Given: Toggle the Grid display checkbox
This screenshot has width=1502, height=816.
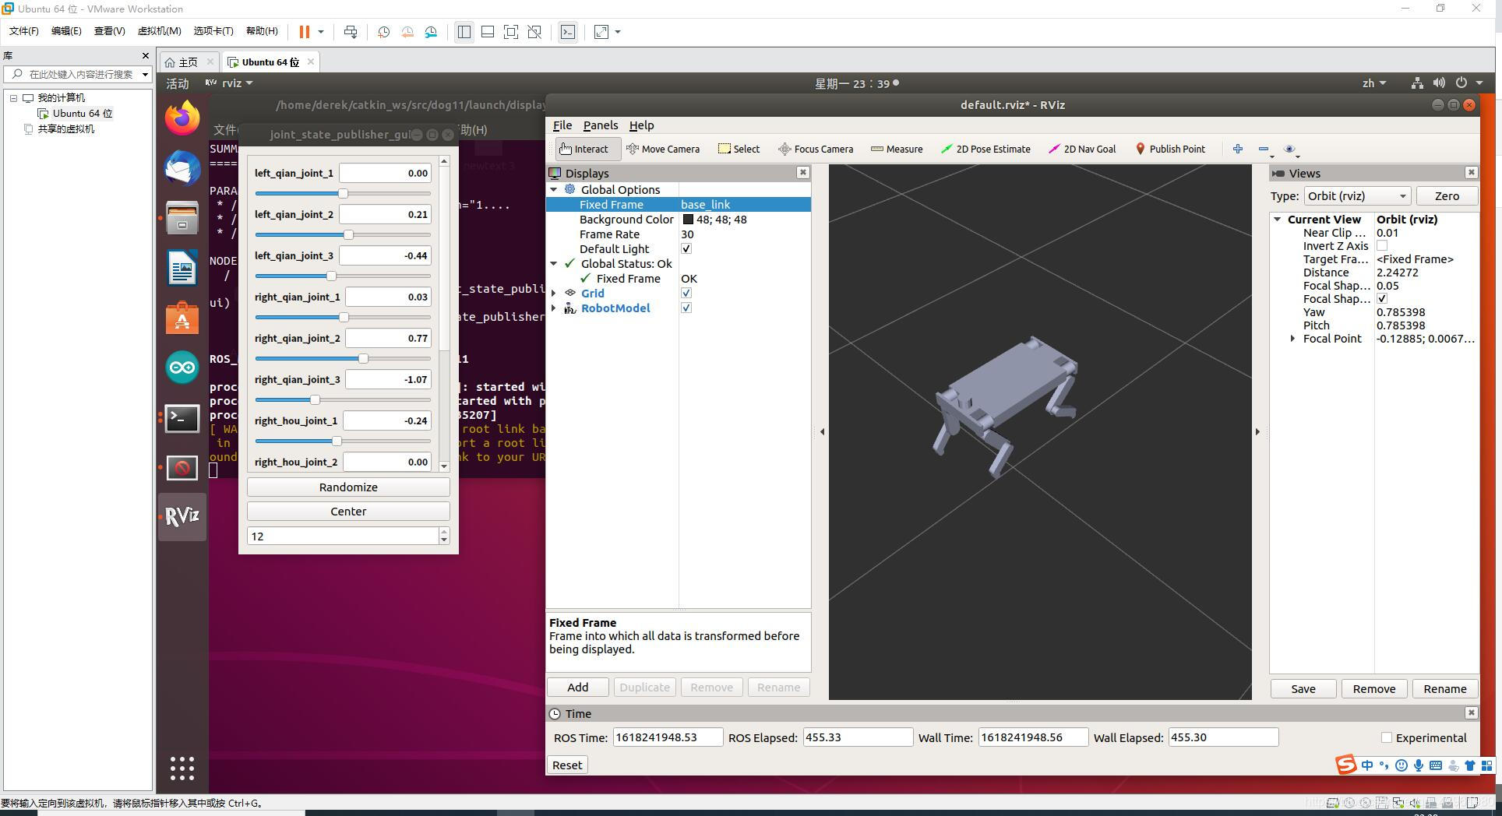Looking at the screenshot, I should click(686, 294).
